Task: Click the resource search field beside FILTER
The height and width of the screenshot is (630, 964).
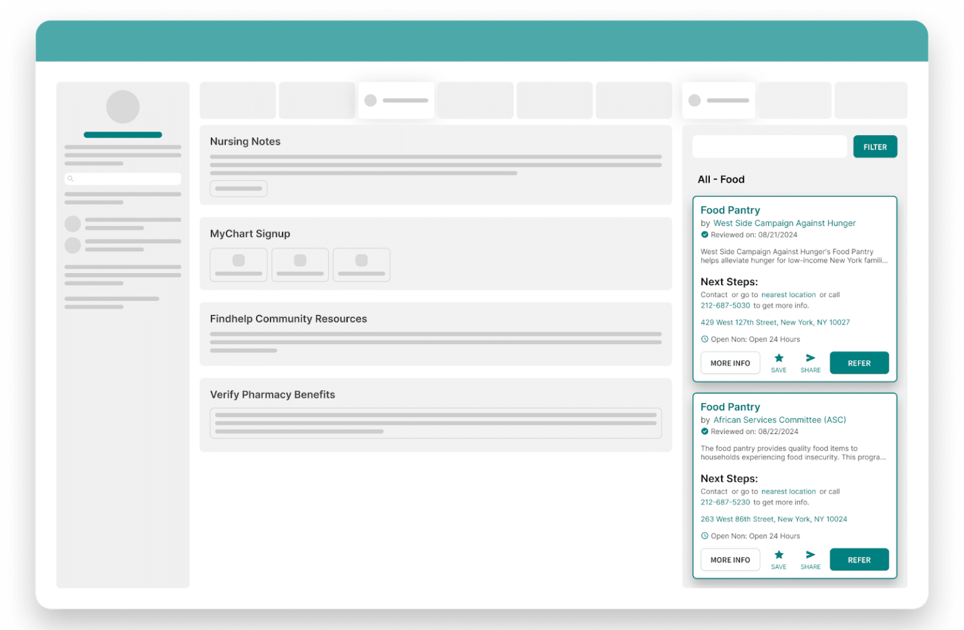Action: [769, 146]
